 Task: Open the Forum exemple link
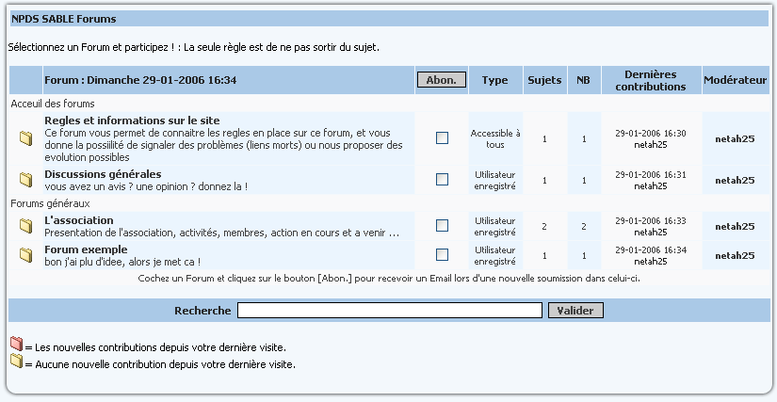tap(86, 249)
